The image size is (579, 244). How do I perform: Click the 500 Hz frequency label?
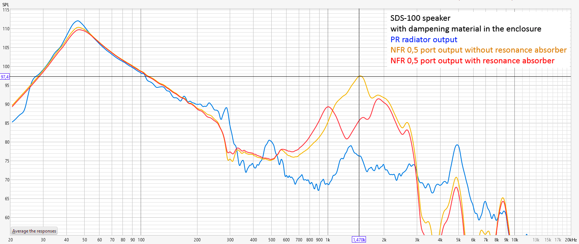pos(272,240)
